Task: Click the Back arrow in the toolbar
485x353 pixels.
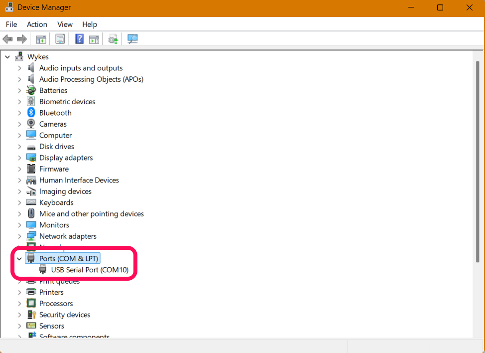Action: (7, 39)
